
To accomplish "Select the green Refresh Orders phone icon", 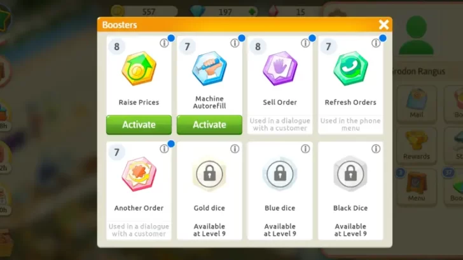I will [350, 68].
